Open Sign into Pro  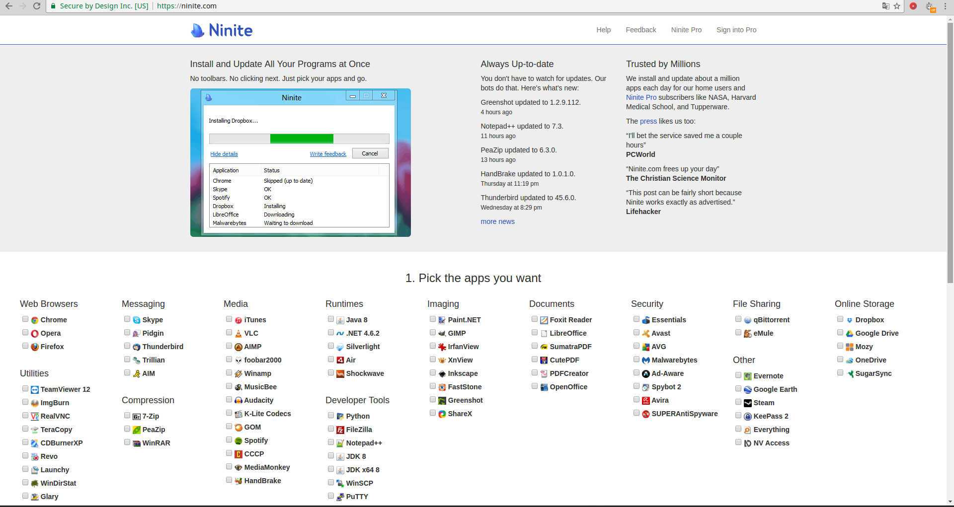coord(736,30)
